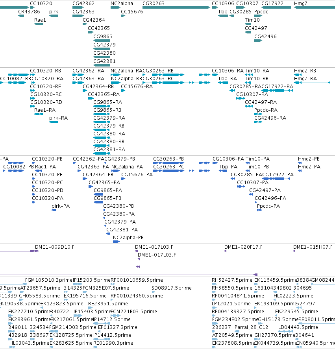Viewport: 335px width, 349px height.
Task: Open the DME1-015H07.F clone label
Action: click(313, 247)
